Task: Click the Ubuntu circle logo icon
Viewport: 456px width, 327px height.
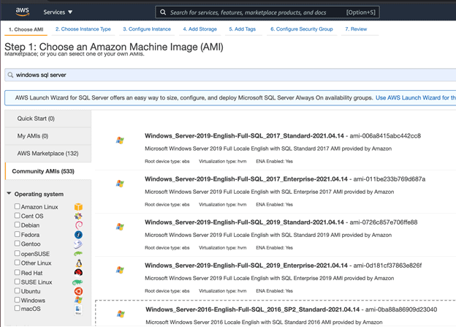Action: (x=78, y=291)
